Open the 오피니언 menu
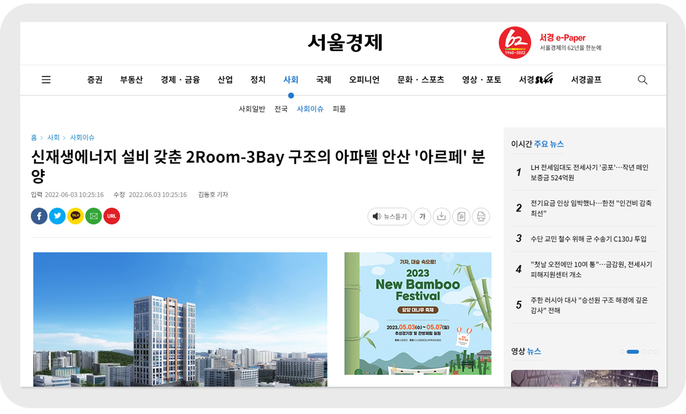This screenshot has height=414, width=686. [365, 80]
